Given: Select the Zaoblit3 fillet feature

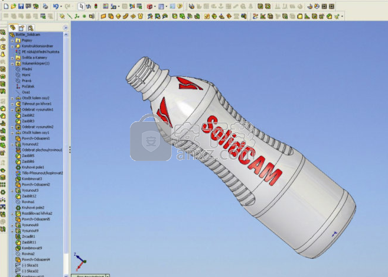Looking at the screenshot, I should 28,121.
